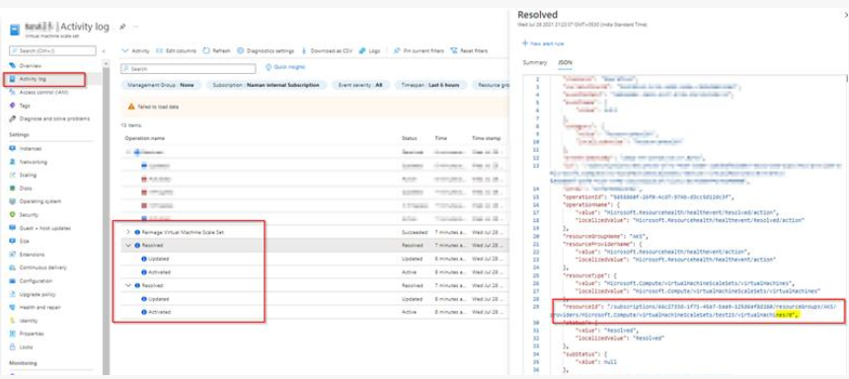
Task: Click the Tags sidebar icon
Action: 13,106
